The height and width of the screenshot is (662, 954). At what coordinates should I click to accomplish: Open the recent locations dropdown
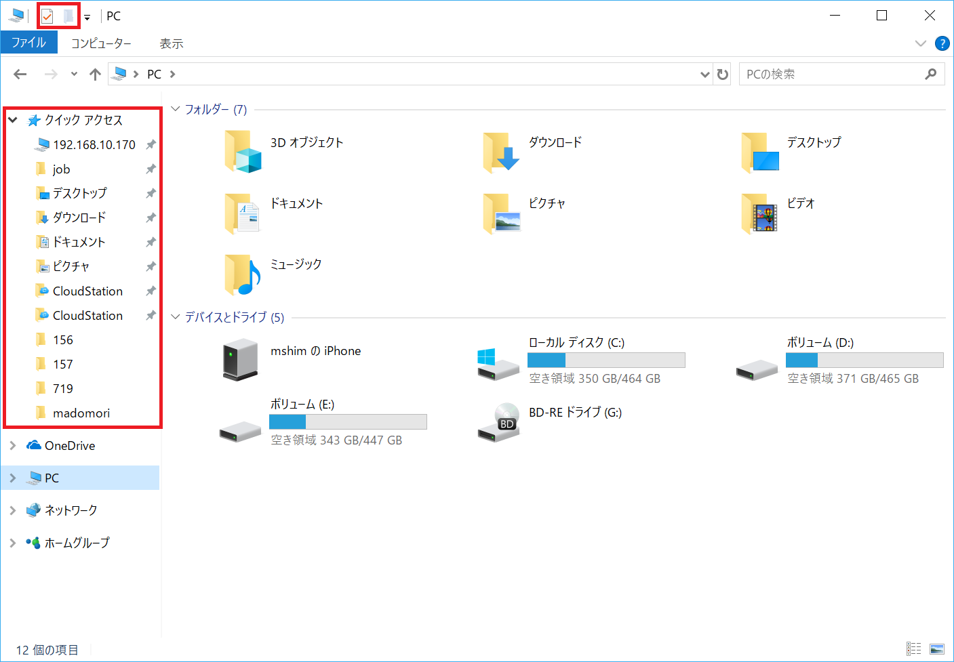tap(74, 74)
